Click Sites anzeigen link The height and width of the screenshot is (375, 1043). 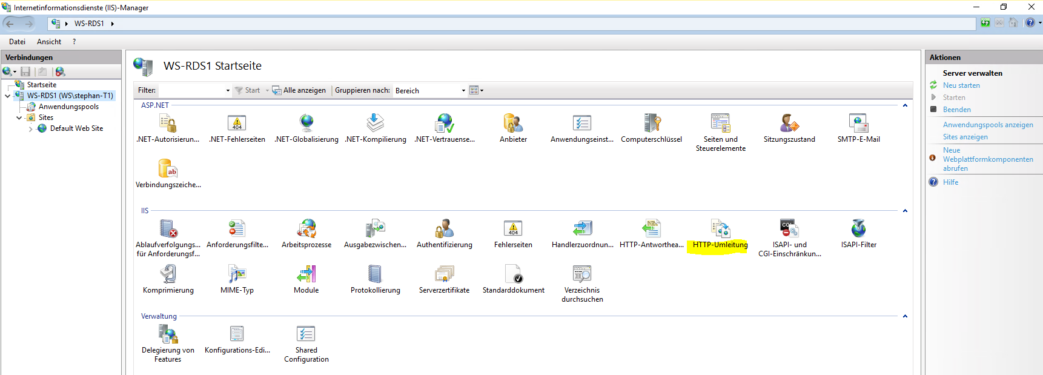pos(965,137)
